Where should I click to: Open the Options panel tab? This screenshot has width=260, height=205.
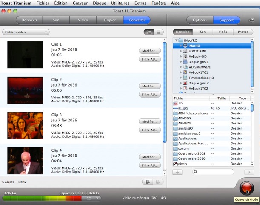[200, 20]
